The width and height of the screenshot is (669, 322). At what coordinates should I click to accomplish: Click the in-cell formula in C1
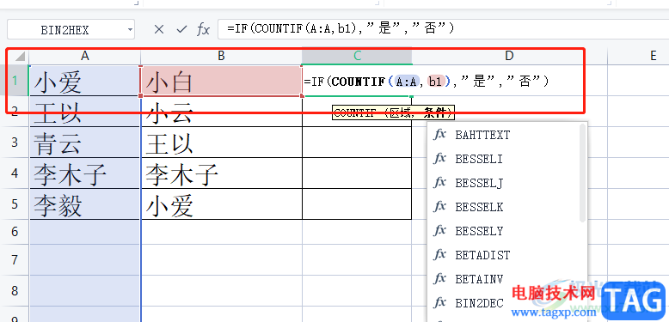click(427, 81)
